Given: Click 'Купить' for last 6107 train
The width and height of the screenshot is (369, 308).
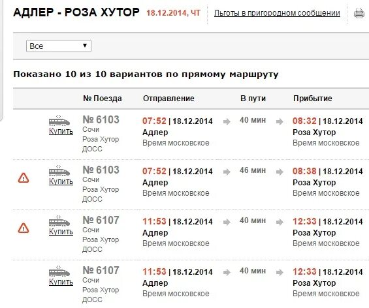Looking at the screenshot, I should pos(61,282).
